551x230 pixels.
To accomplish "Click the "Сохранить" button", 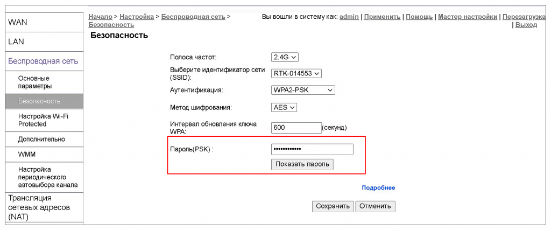I will coord(333,206).
